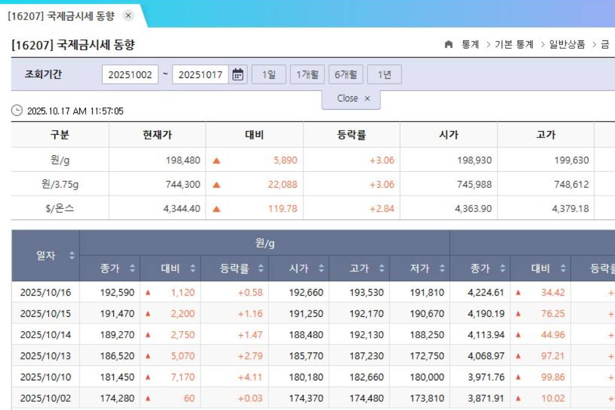Viewport: 615px width, 410px height.
Task: Select the [16207] 국제금시세 동향 tab
Action: [61, 15]
